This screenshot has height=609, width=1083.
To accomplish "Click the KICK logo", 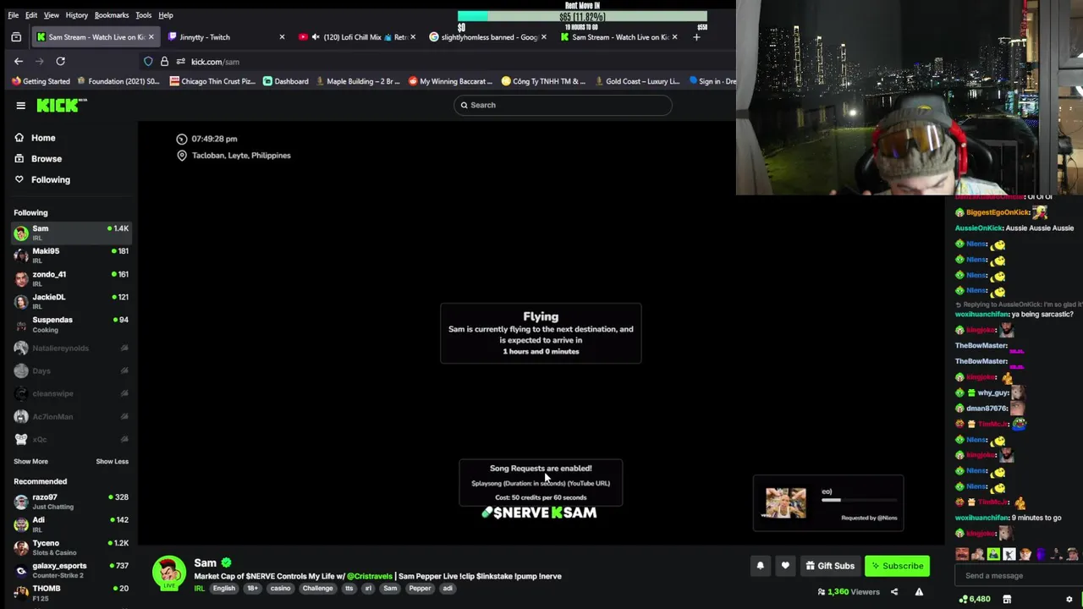I will pyautogui.click(x=61, y=105).
